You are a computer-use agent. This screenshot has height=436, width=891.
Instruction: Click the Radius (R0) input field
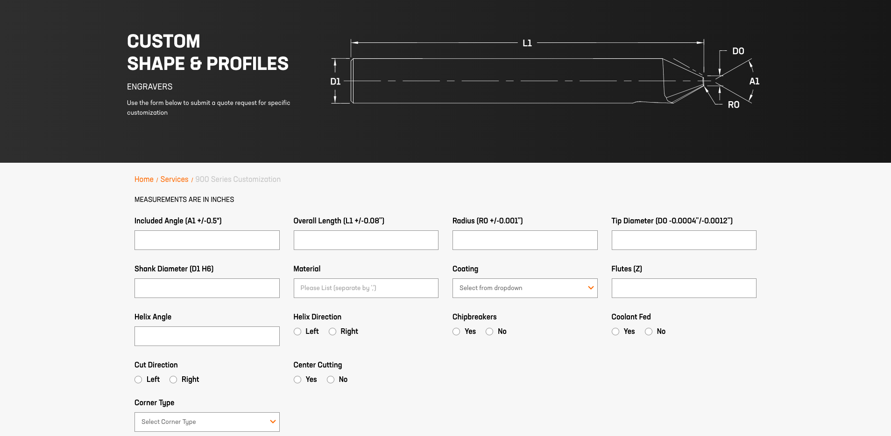[x=525, y=240]
